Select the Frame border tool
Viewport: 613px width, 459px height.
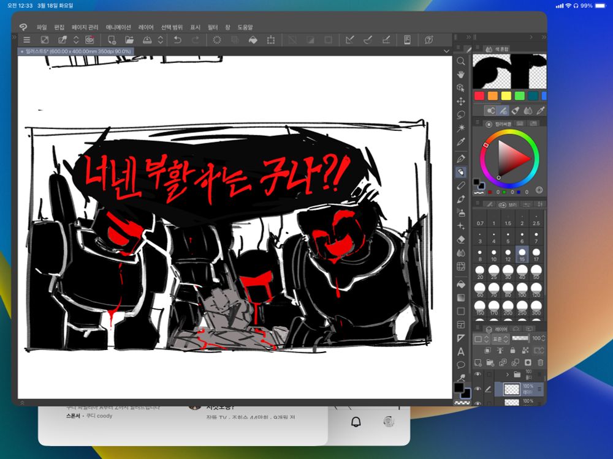(x=461, y=325)
